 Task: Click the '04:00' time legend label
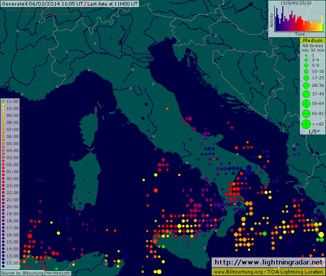(13, 151)
